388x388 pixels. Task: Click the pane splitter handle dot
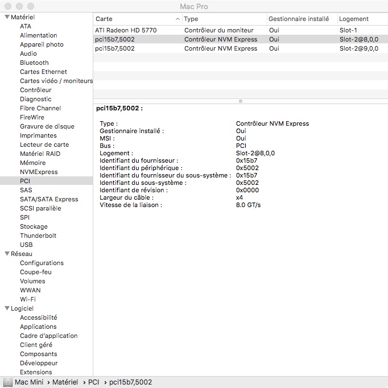(241, 101)
